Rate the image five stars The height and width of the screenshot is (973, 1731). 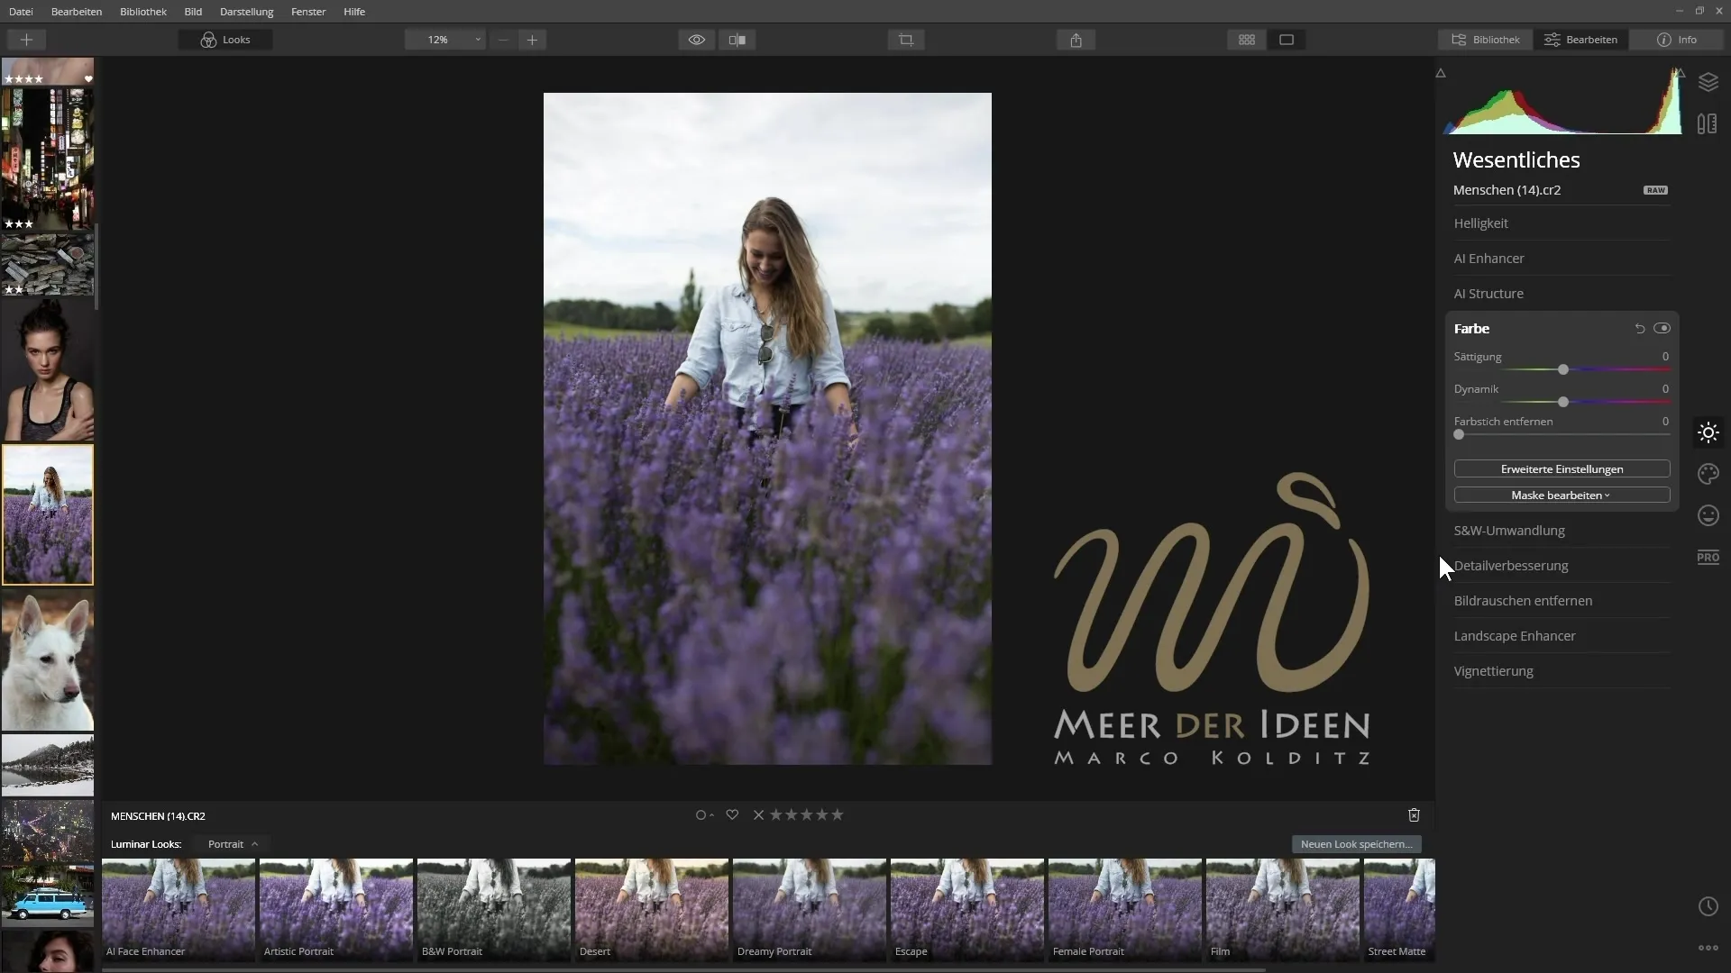(838, 815)
